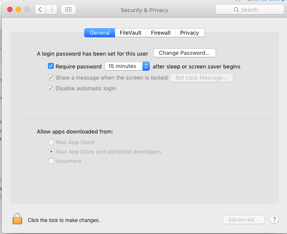Screen dimensions: 287x234
Task: Toggle Disable automatic login checkbox
Action: (x=51, y=89)
